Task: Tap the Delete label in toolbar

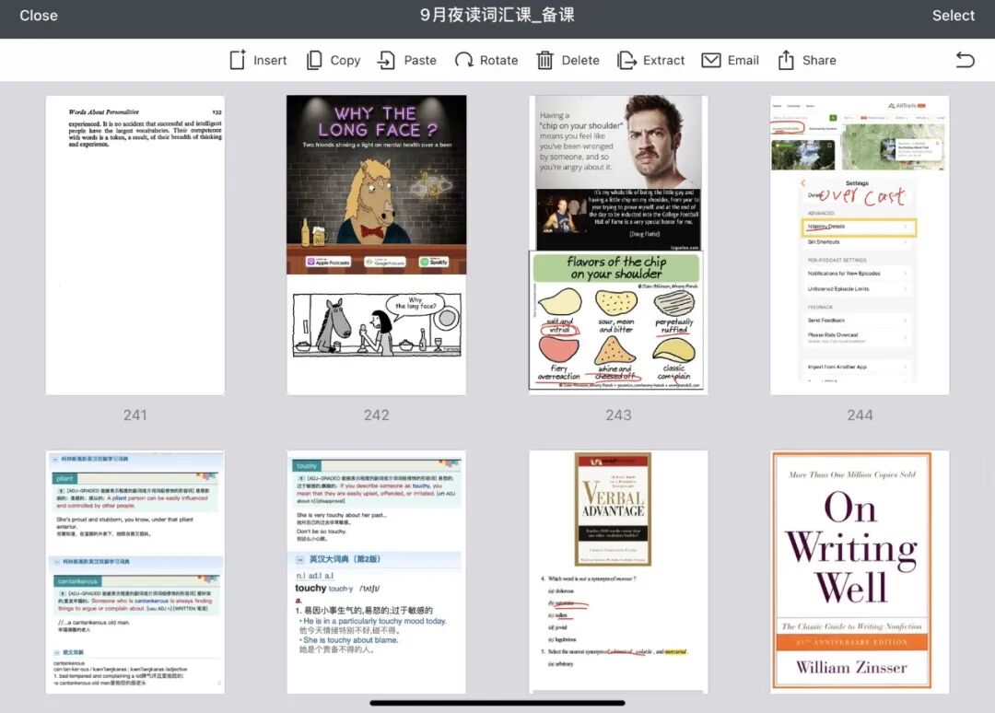Action: point(580,60)
